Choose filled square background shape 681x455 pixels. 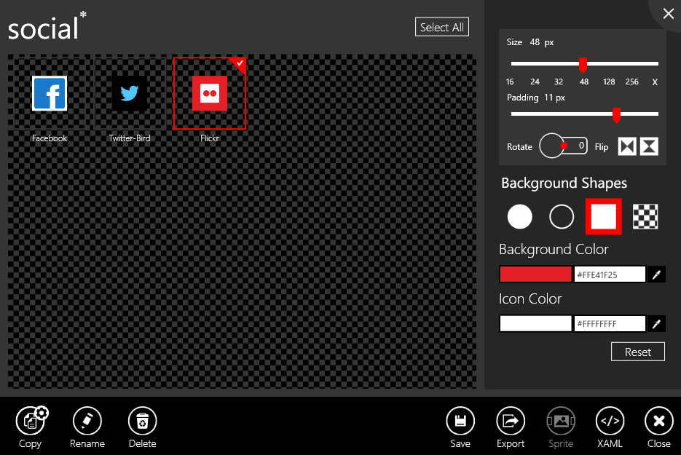coord(604,217)
